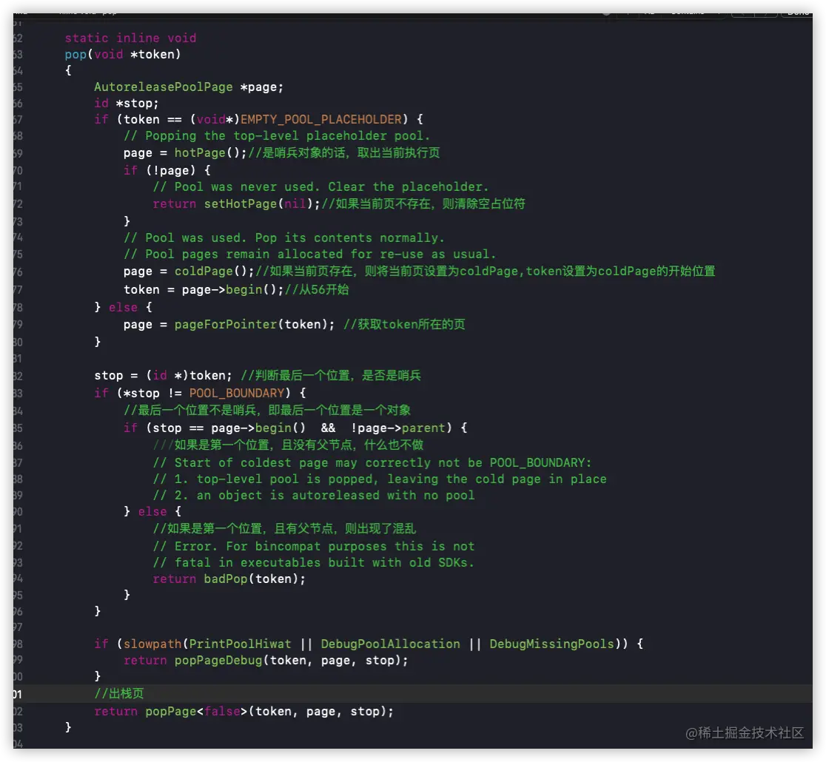Click the comment 'Start of coldest page may correctly not be POOL_BOUNDARY:'
Screen dimensions: 826x762
tap(372, 463)
